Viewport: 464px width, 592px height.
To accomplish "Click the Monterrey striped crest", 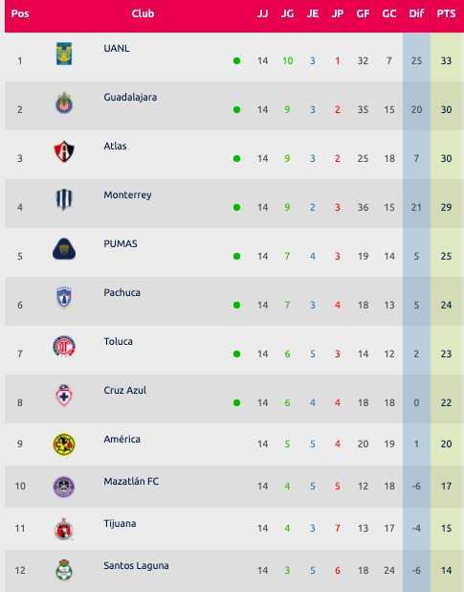I will [64, 199].
